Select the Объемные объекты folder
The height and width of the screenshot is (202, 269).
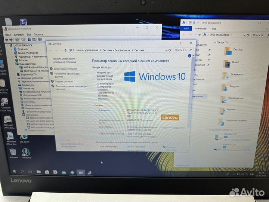pyautogui.click(x=232, y=122)
